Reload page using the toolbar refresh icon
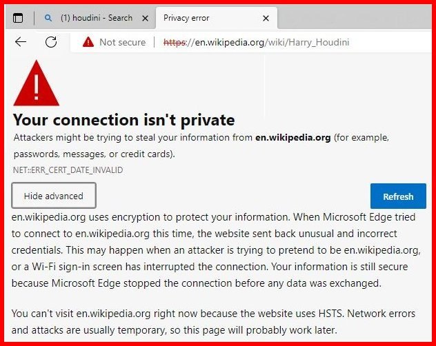 (50, 42)
